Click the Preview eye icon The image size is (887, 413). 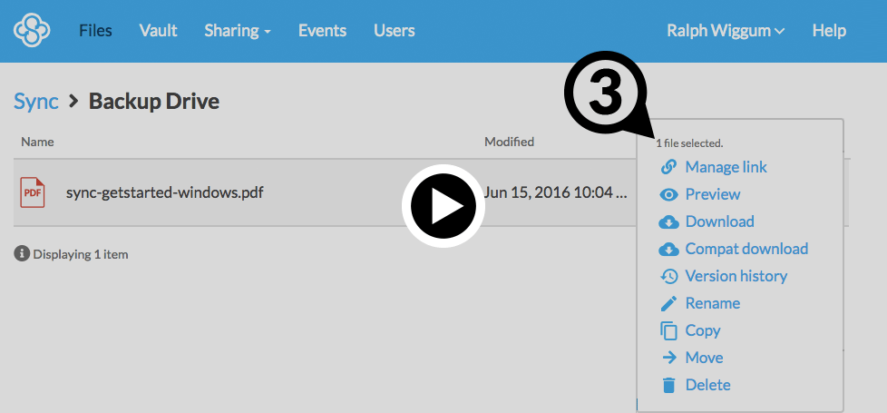tap(668, 194)
